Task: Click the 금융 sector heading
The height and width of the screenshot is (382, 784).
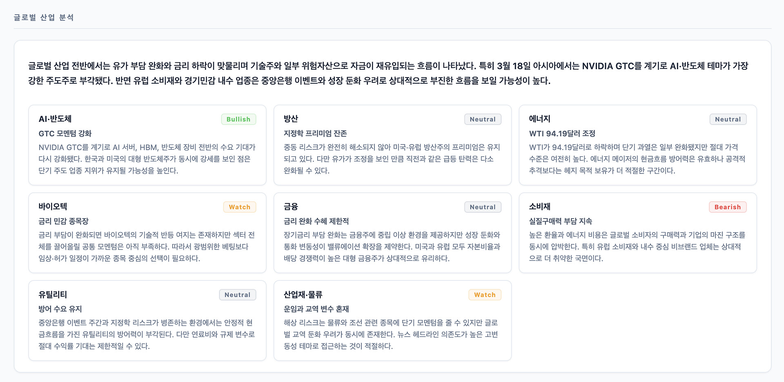Action: [291, 207]
